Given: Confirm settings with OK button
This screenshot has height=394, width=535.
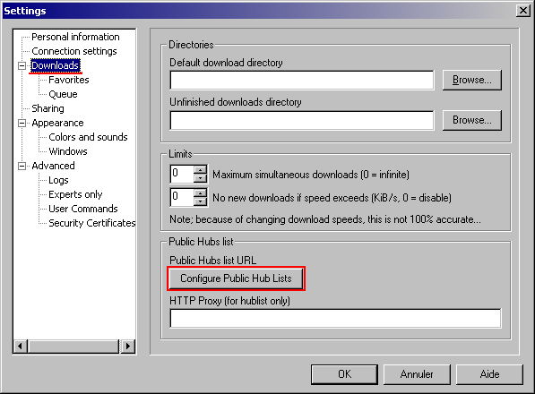Looking at the screenshot, I should pos(344,374).
